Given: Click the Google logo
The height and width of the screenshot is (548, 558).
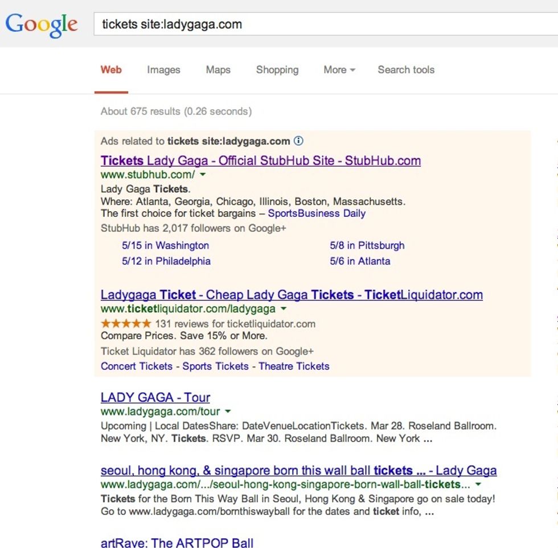Looking at the screenshot, I should point(42,25).
